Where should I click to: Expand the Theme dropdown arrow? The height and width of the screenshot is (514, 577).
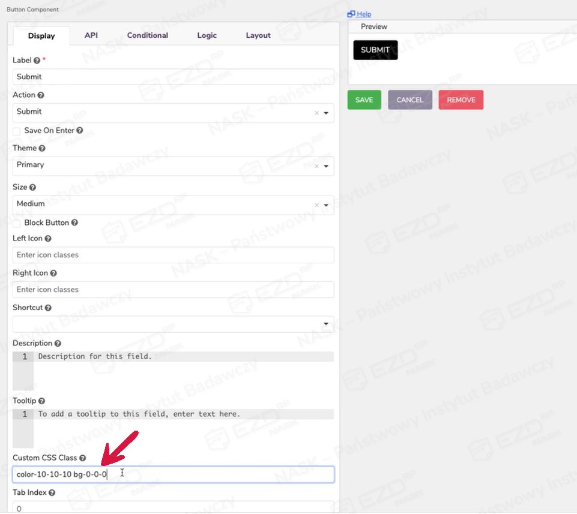click(x=326, y=166)
